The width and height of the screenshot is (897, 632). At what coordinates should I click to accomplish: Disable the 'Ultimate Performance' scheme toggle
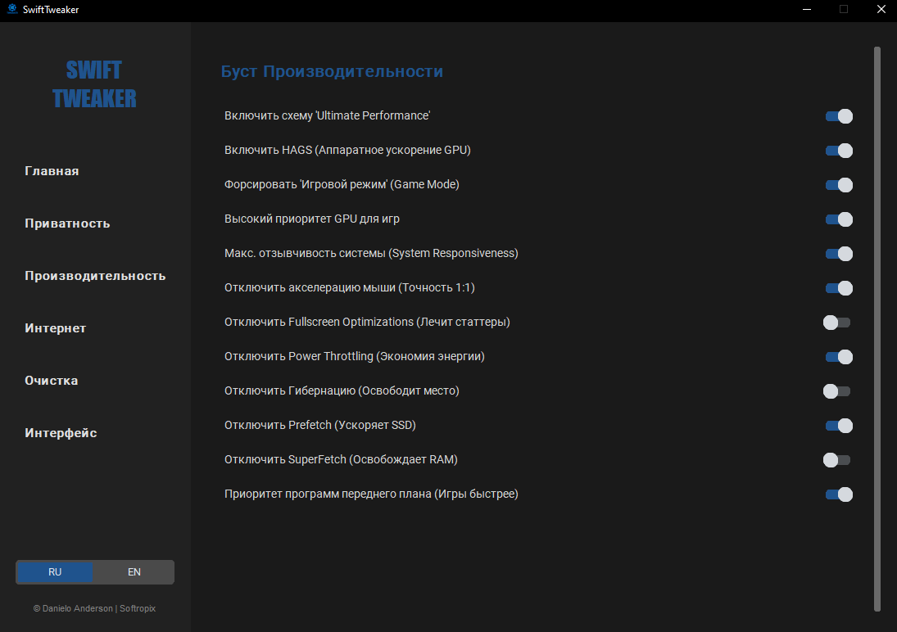[839, 116]
